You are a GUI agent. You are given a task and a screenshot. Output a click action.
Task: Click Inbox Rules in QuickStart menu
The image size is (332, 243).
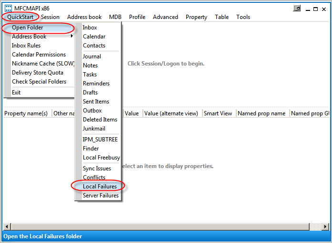tap(26, 46)
